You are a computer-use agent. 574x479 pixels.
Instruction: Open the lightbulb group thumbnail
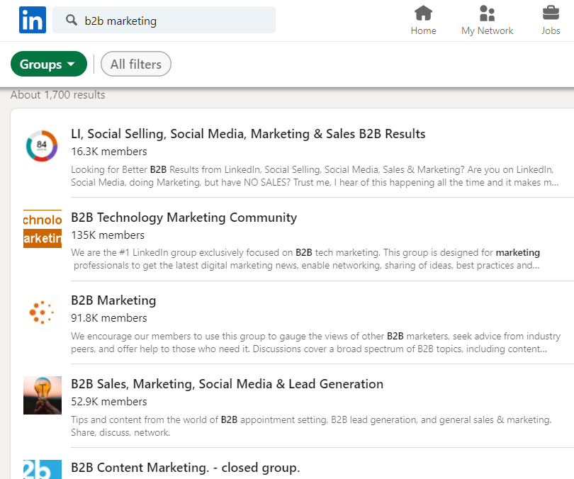coord(42,395)
